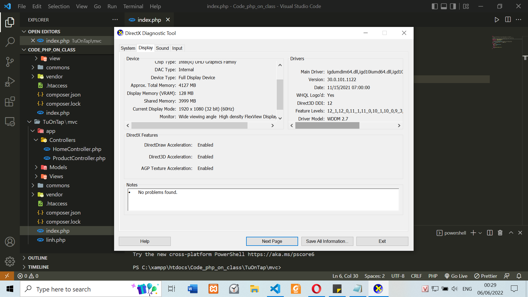The width and height of the screenshot is (528, 297).
Task: Close the index.php editor tab
Action: pos(168,20)
